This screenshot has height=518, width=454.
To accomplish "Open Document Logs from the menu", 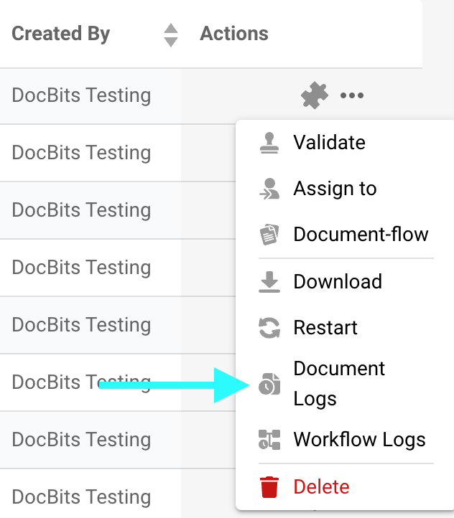I will point(339,384).
